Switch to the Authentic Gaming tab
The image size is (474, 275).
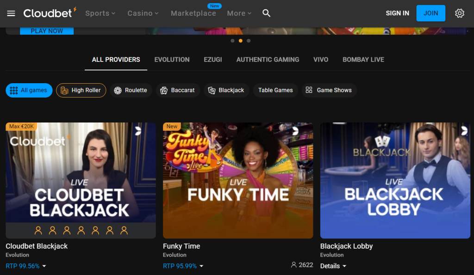coord(268,60)
